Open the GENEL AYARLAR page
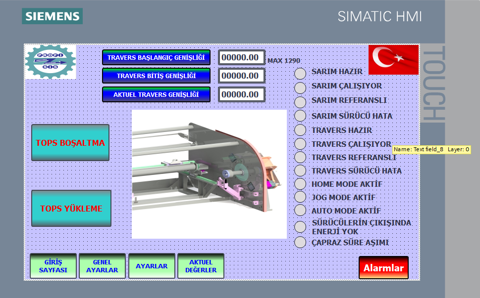 point(102,266)
